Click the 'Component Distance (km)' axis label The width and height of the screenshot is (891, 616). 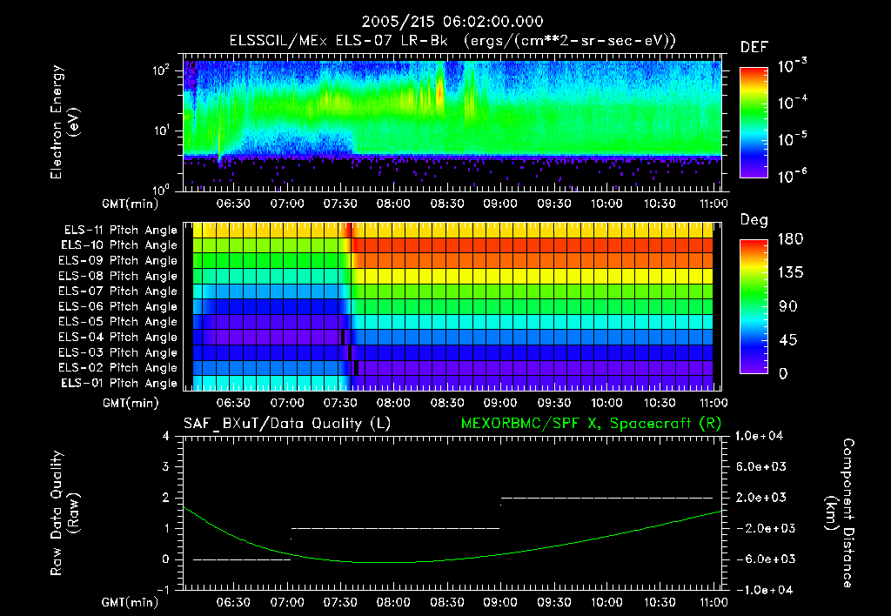point(840,513)
